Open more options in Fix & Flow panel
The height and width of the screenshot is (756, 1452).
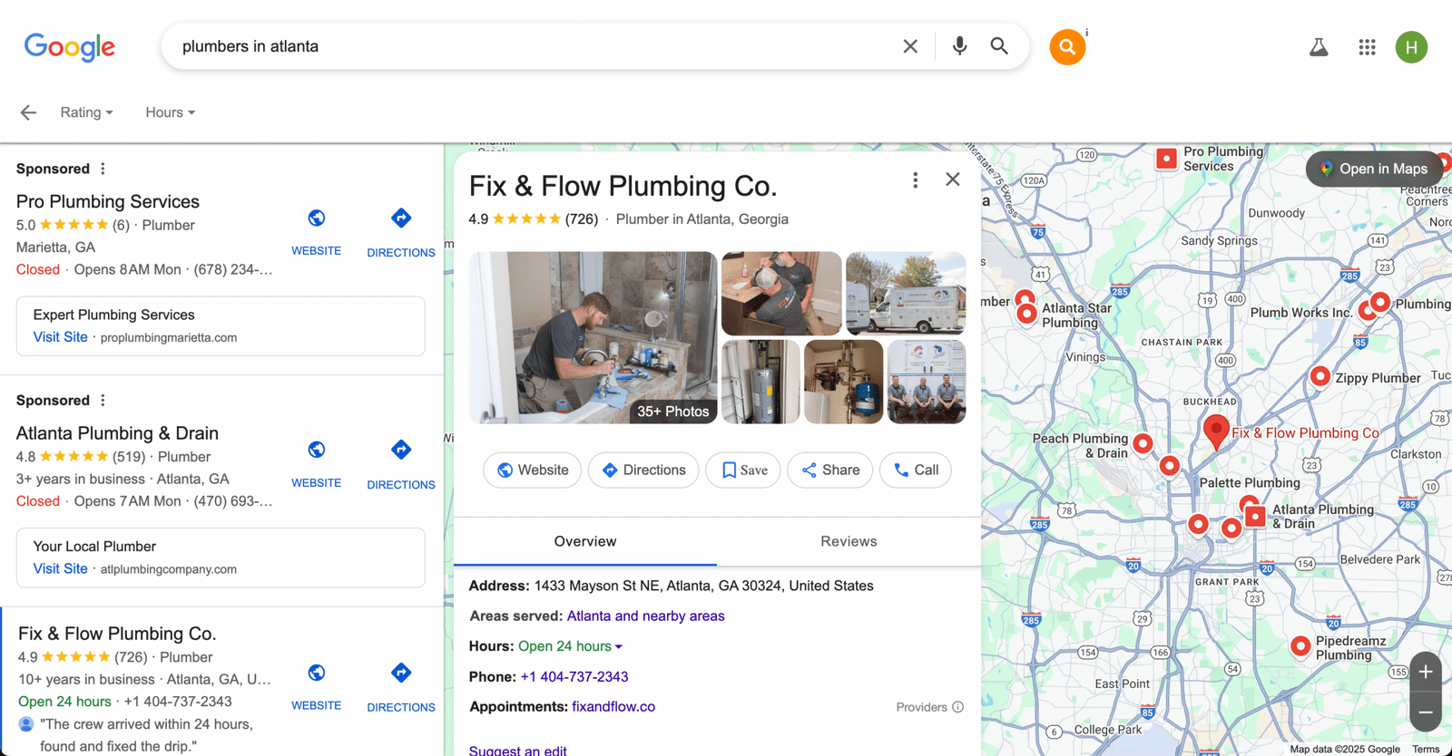click(x=915, y=180)
